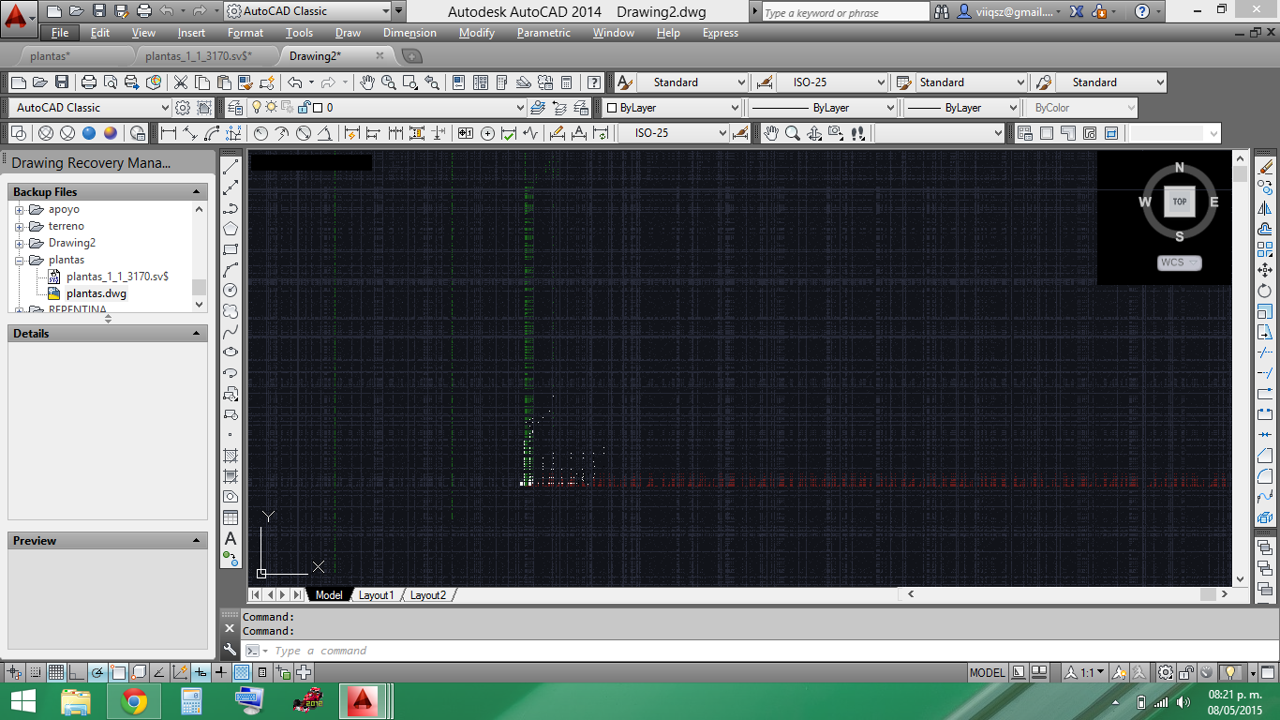The image size is (1280, 720).
Task: Open the text style Standard dropdown
Action: pos(692,82)
